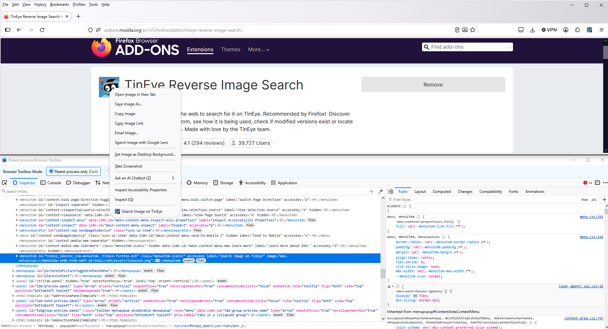Open content-area.css:743 source link

tap(584, 318)
